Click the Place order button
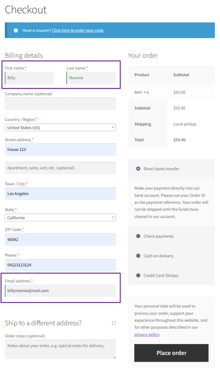The height and width of the screenshot is (374, 220). [x=171, y=353]
